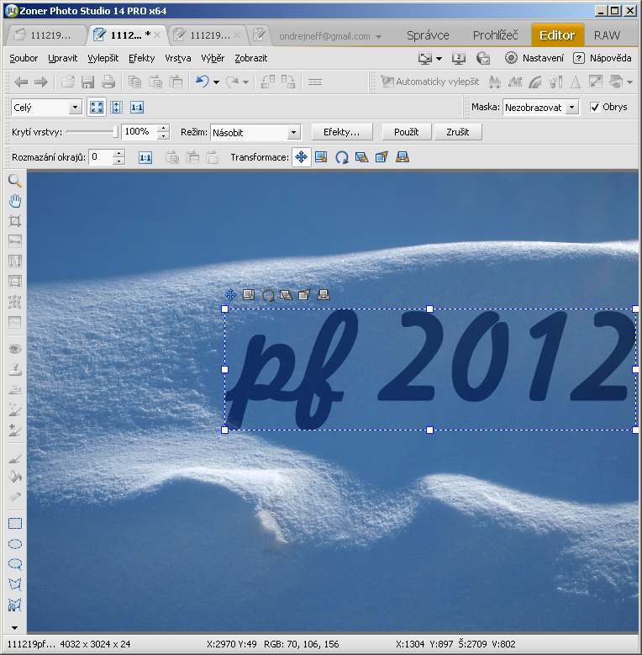Viewport: 642px width, 655px height.
Task: Open the Maska dropdown
Action: [x=540, y=108]
